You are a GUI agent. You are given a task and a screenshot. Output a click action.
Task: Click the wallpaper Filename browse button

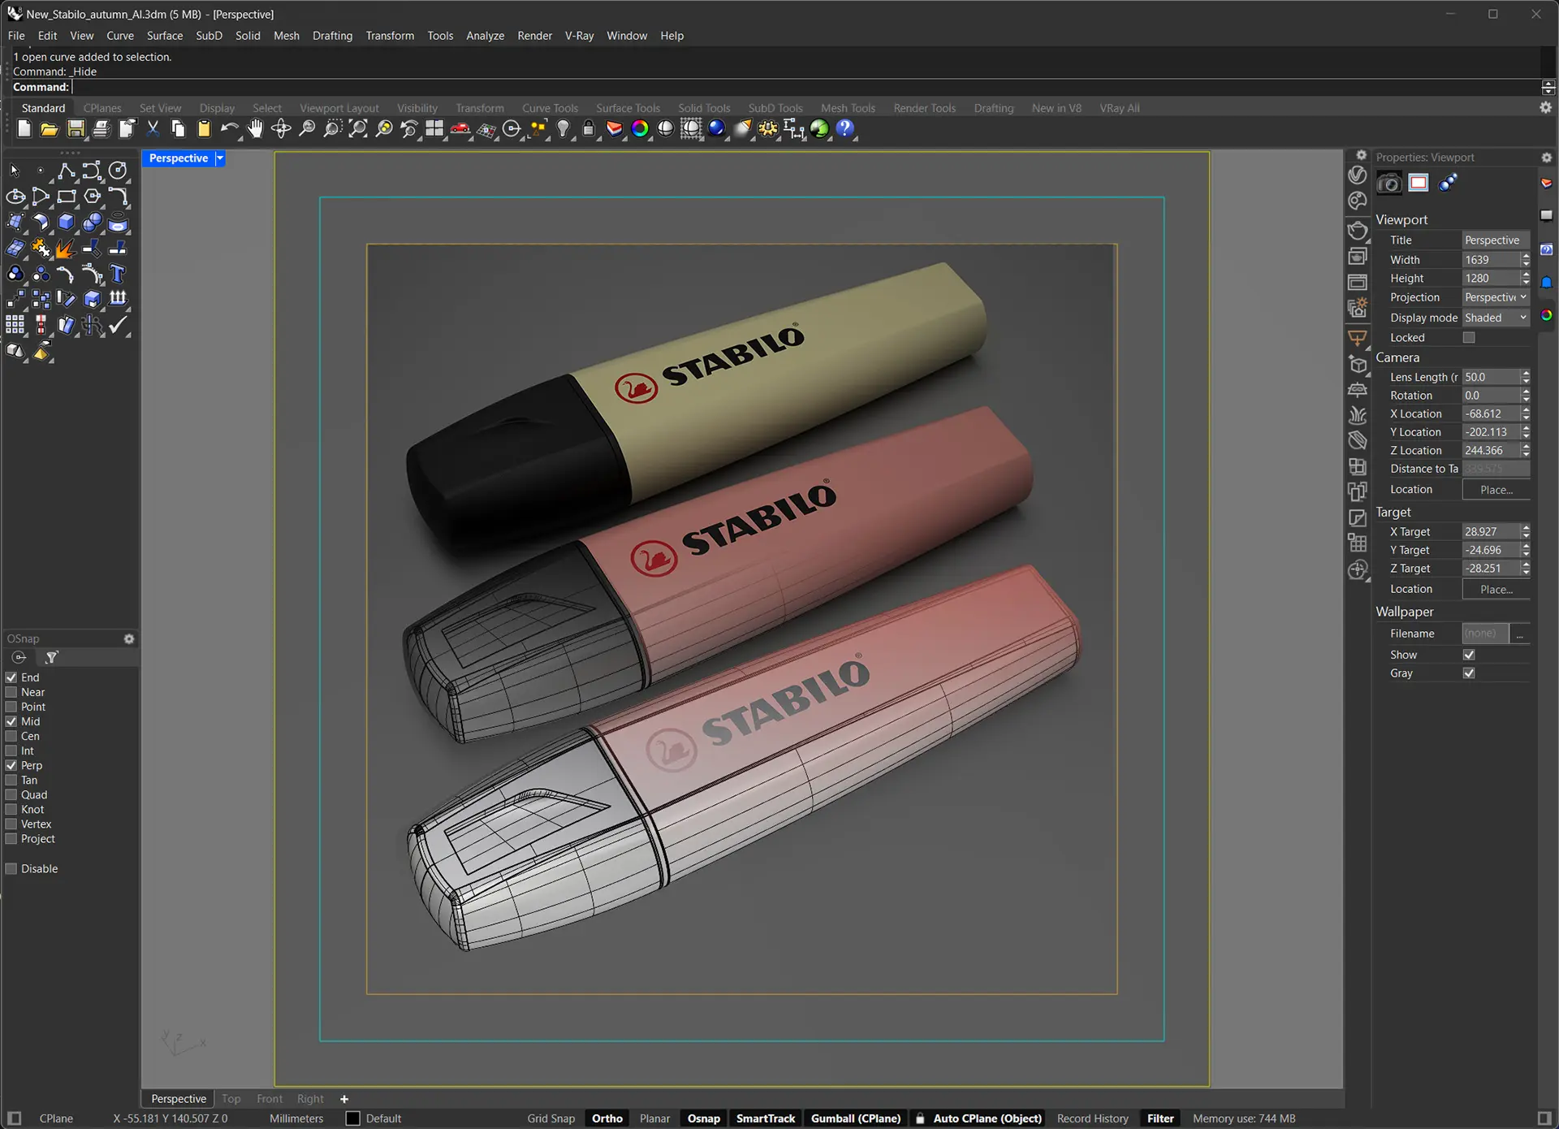(x=1519, y=634)
